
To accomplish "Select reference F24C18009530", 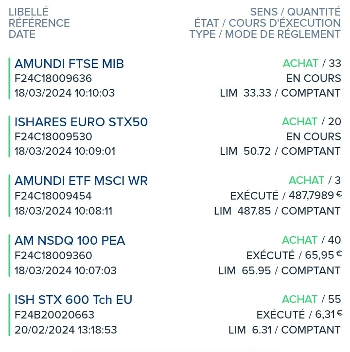I will (x=53, y=137).
